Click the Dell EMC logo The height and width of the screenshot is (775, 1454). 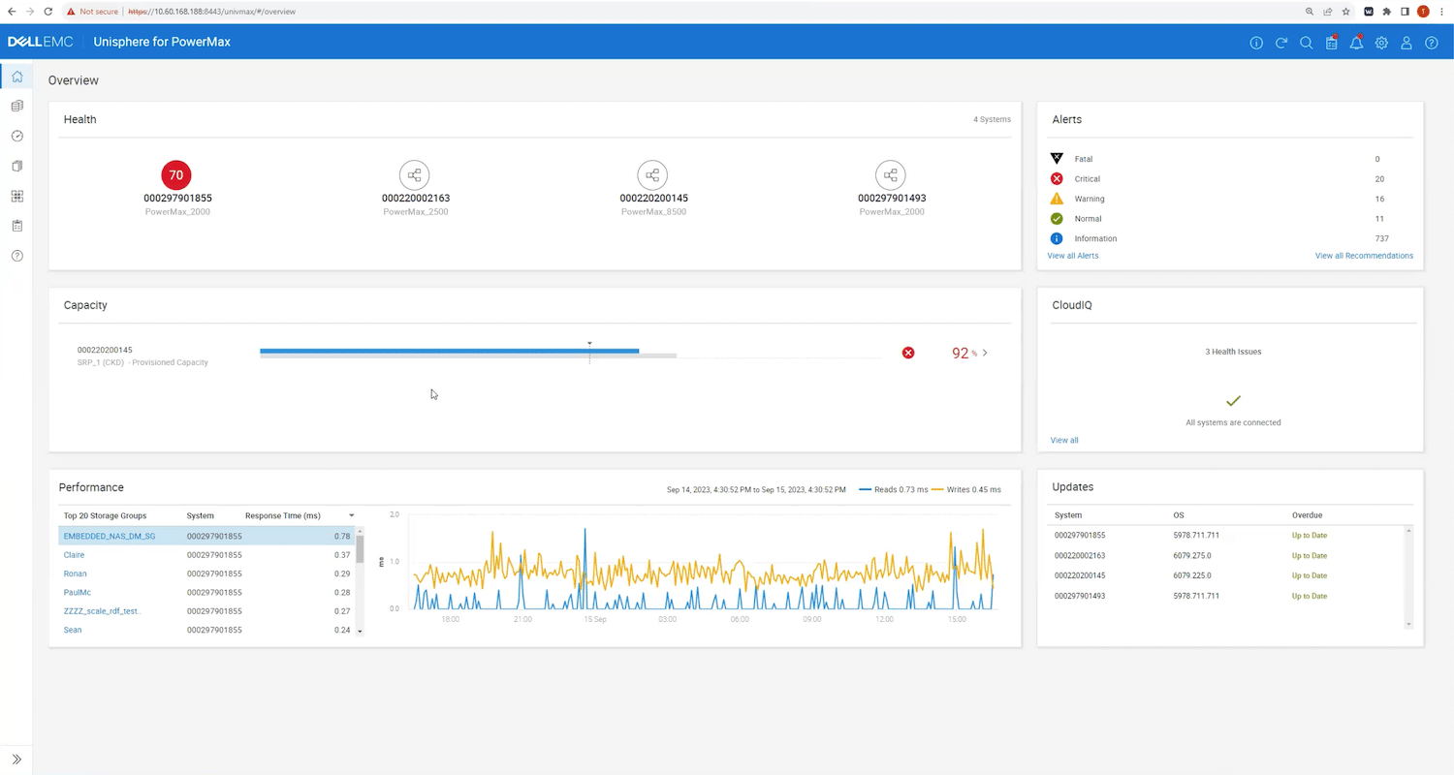coord(40,42)
